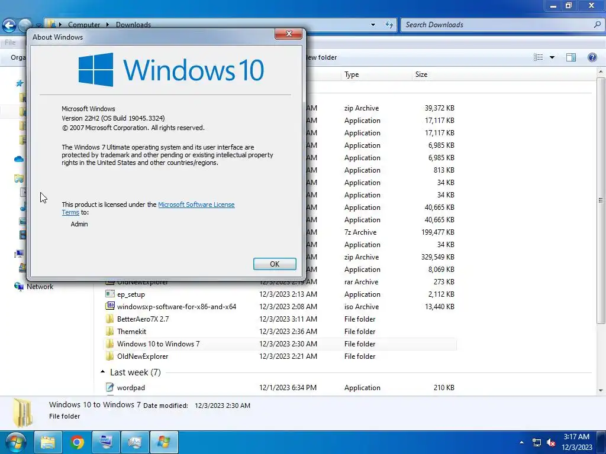Image resolution: width=606 pixels, height=454 pixels.
Task: Click the Computer breadcrumb in address bar
Action: click(x=84, y=25)
